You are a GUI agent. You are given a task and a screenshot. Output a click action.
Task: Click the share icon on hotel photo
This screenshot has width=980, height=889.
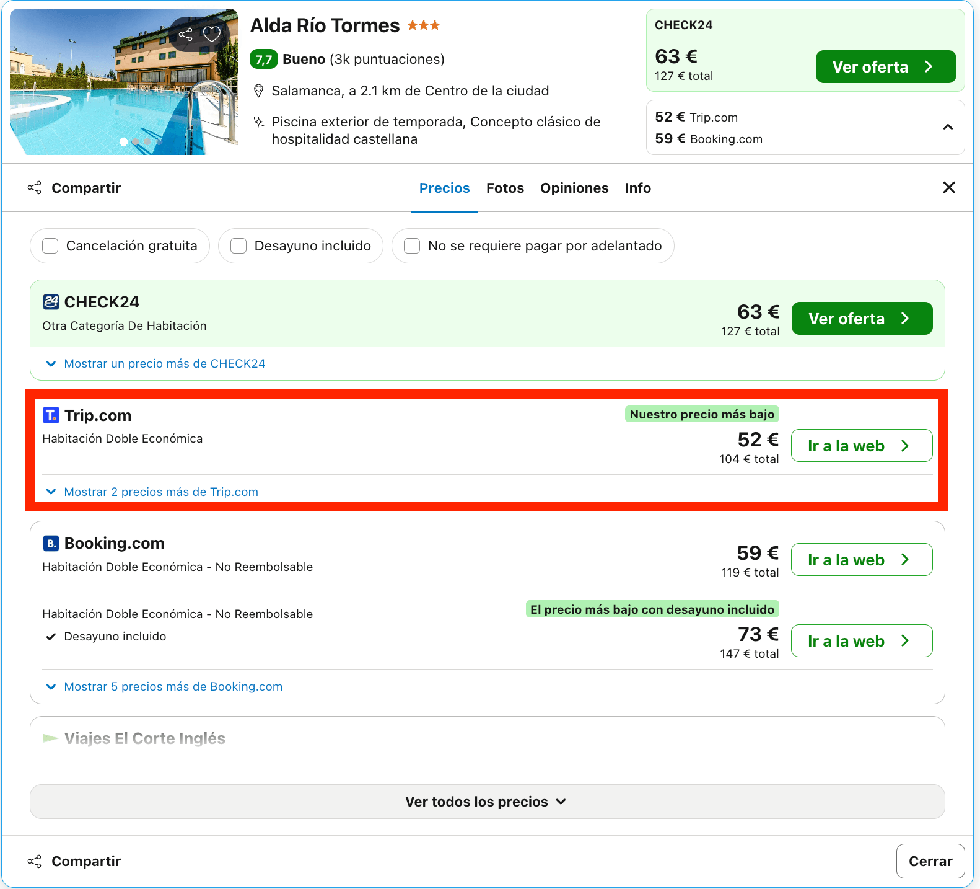click(186, 34)
